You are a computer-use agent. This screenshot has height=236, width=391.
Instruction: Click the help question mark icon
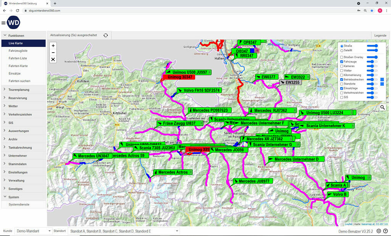point(385,231)
